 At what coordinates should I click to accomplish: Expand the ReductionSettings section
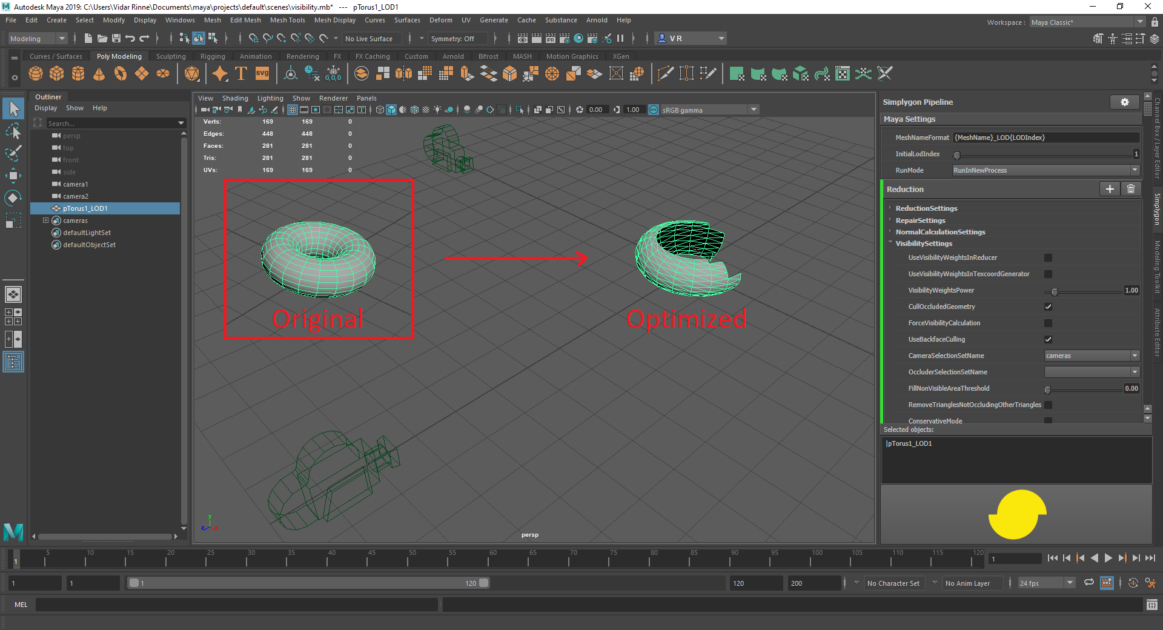[926, 208]
